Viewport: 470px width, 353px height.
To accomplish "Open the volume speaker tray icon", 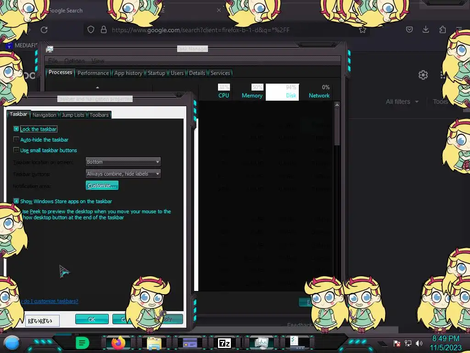I will [419, 343].
